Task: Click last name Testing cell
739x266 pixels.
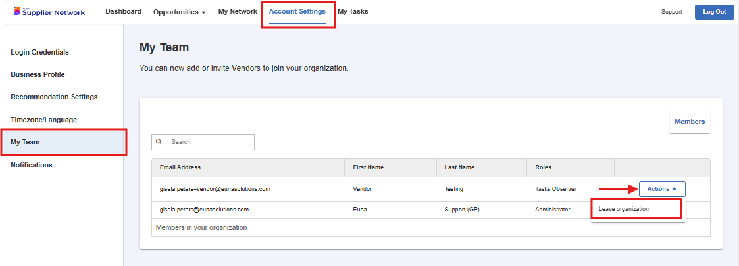Action: [x=454, y=189]
